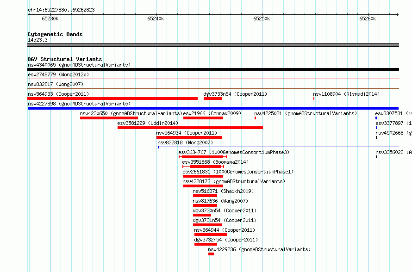
Task: Select the long red nsv564933 bar
Action: [x=112, y=99]
